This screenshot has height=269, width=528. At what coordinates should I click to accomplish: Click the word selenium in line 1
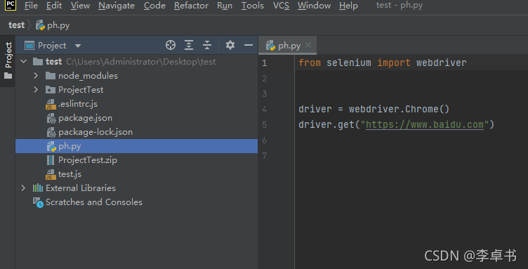click(349, 63)
